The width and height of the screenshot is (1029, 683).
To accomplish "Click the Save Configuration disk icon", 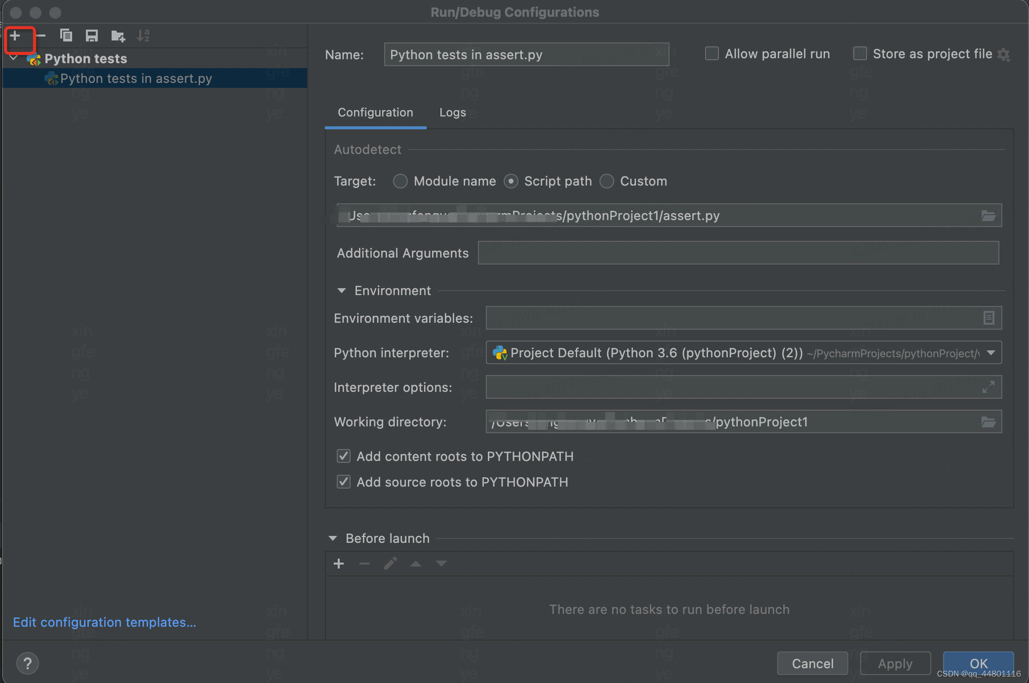I will point(92,36).
